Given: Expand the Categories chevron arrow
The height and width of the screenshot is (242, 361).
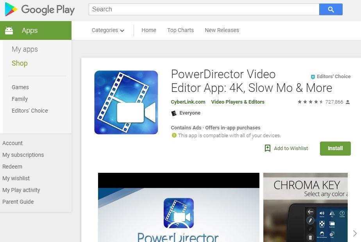Looking at the screenshot, I should point(122,30).
